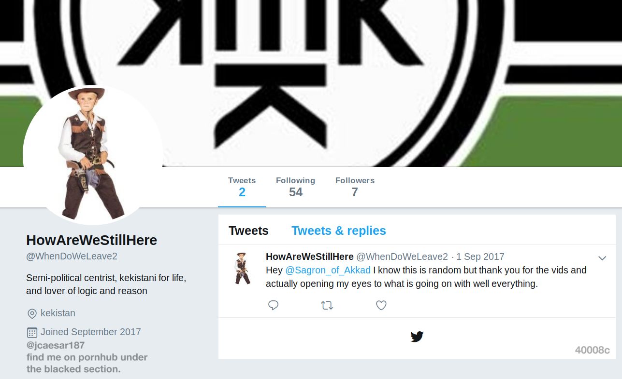This screenshot has width=622, height=379.
Task: Click the Twitter bird logo below tweet
Action: pyautogui.click(x=417, y=337)
